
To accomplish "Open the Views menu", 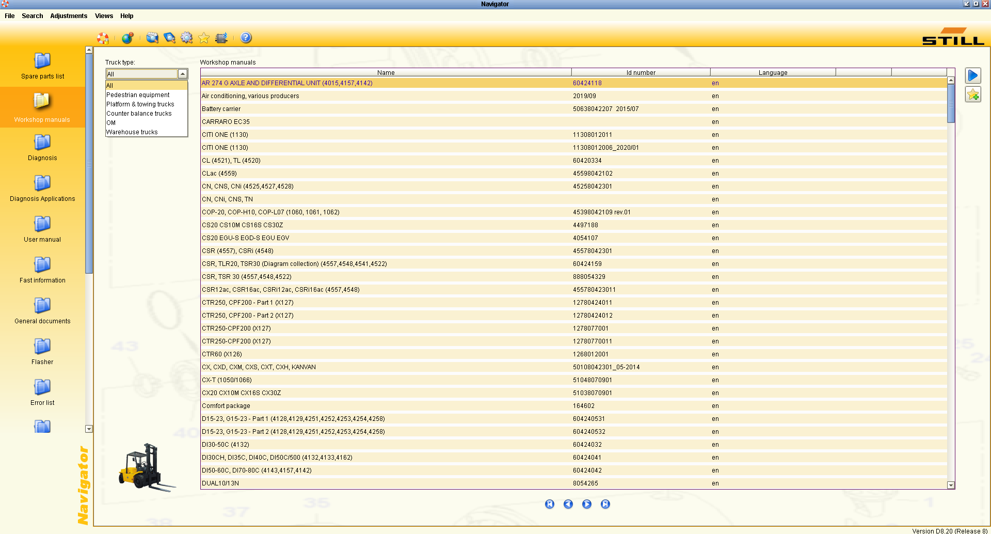I will (x=104, y=16).
